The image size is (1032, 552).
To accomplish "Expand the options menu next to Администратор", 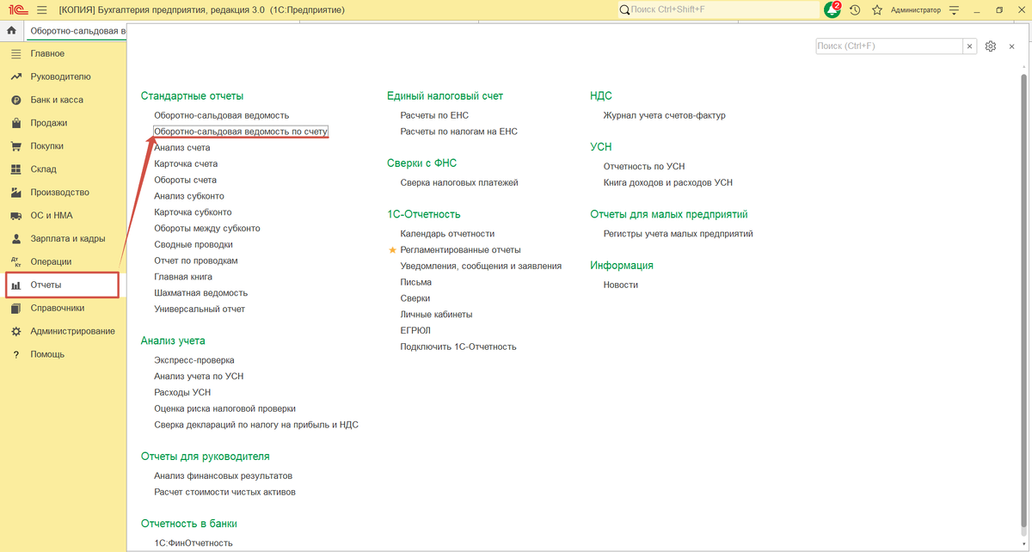I will coord(955,10).
